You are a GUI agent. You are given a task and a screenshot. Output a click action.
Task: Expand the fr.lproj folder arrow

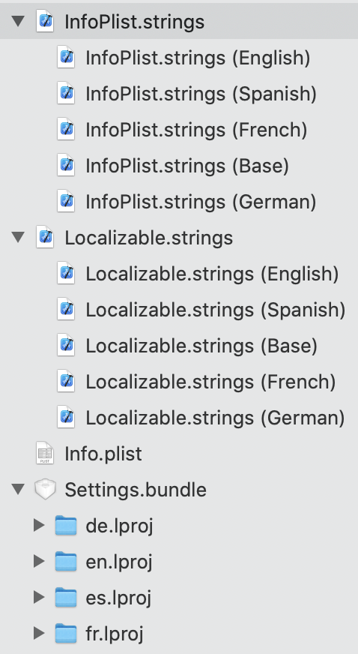[x=39, y=633]
